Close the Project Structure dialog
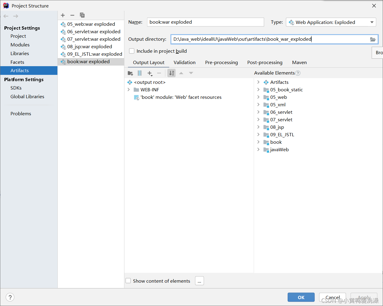The height and width of the screenshot is (306, 383). tap(374, 6)
